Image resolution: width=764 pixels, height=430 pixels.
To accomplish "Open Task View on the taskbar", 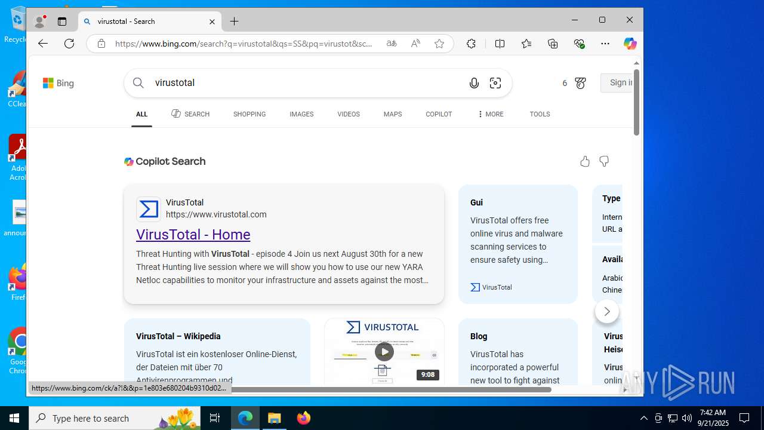I will (x=215, y=418).
